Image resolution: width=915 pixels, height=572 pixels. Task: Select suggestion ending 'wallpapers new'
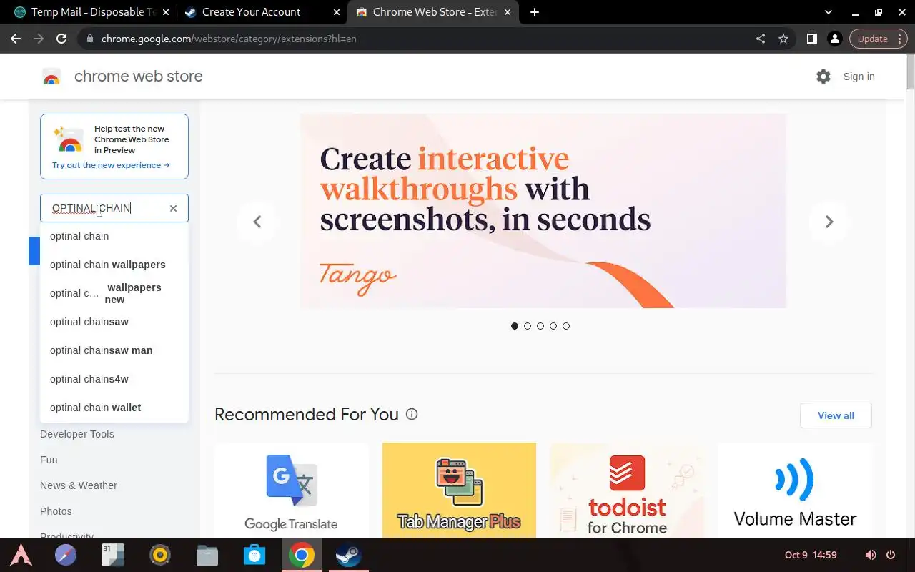(114, 293)
